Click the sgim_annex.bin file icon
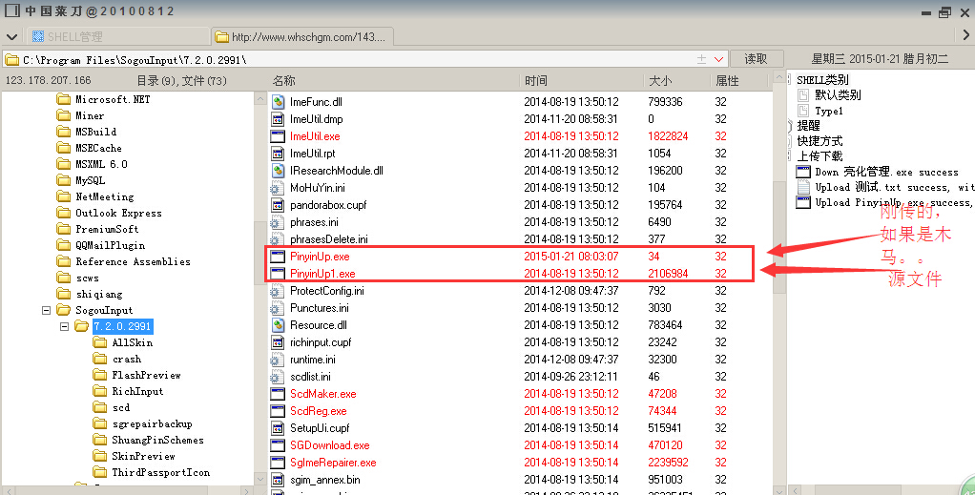 [278, 480]
